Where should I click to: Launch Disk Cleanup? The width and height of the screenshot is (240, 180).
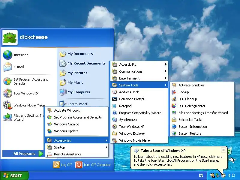coord(202,99)
